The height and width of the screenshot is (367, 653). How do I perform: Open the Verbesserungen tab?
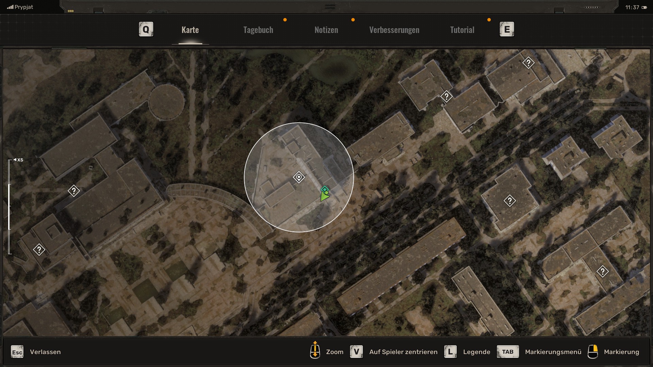(x=394, y=30)
